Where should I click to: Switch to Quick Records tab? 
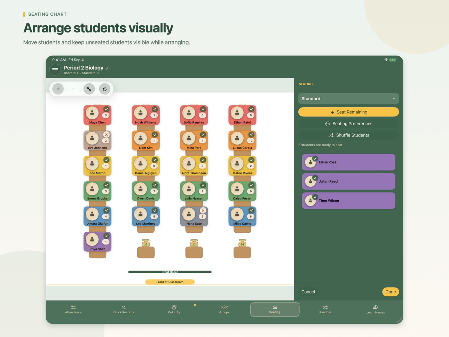(x=124, y=309)
